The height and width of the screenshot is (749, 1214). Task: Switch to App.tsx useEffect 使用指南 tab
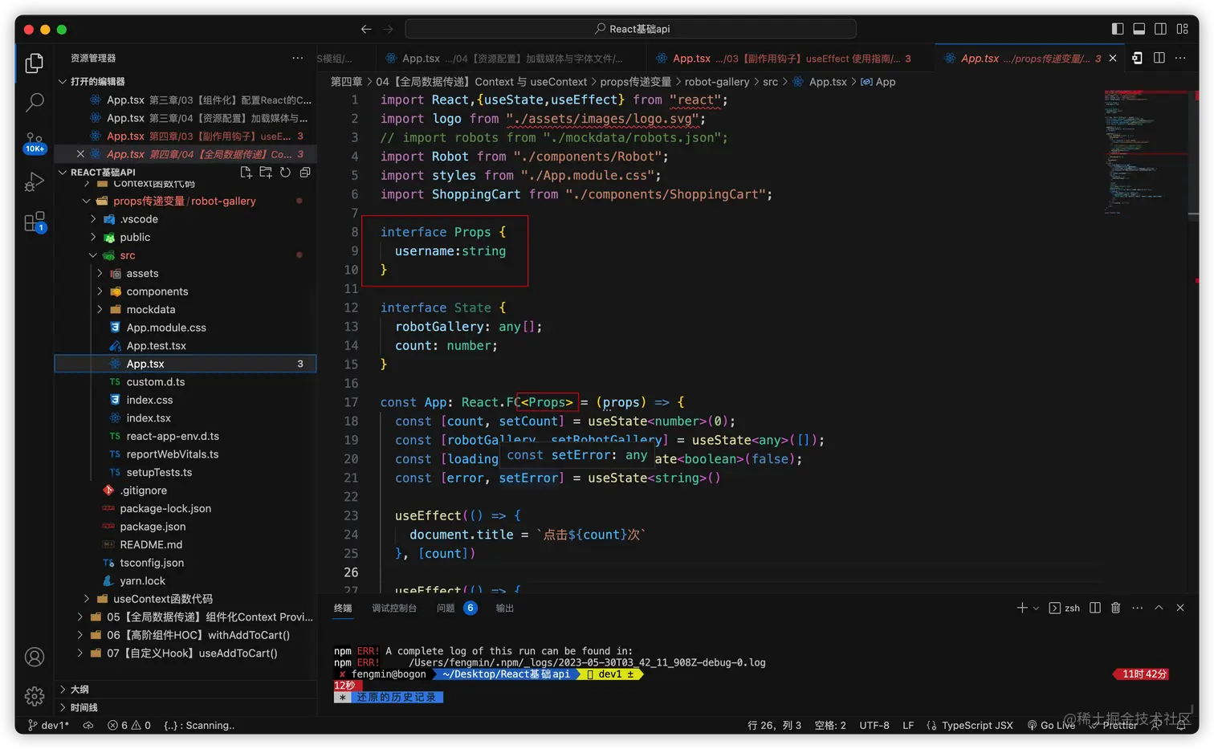790,59
